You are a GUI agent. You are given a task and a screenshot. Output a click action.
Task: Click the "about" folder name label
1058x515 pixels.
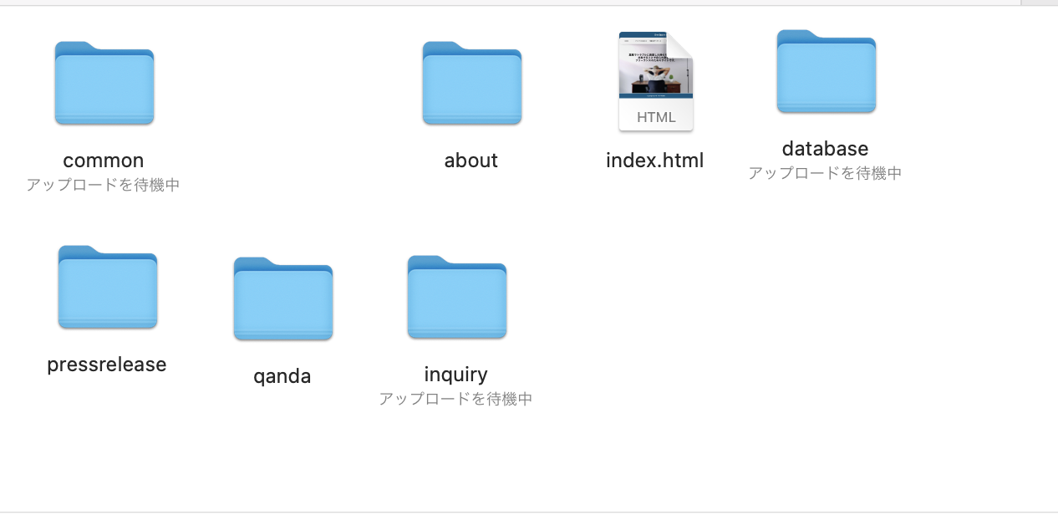coord(471,161)
